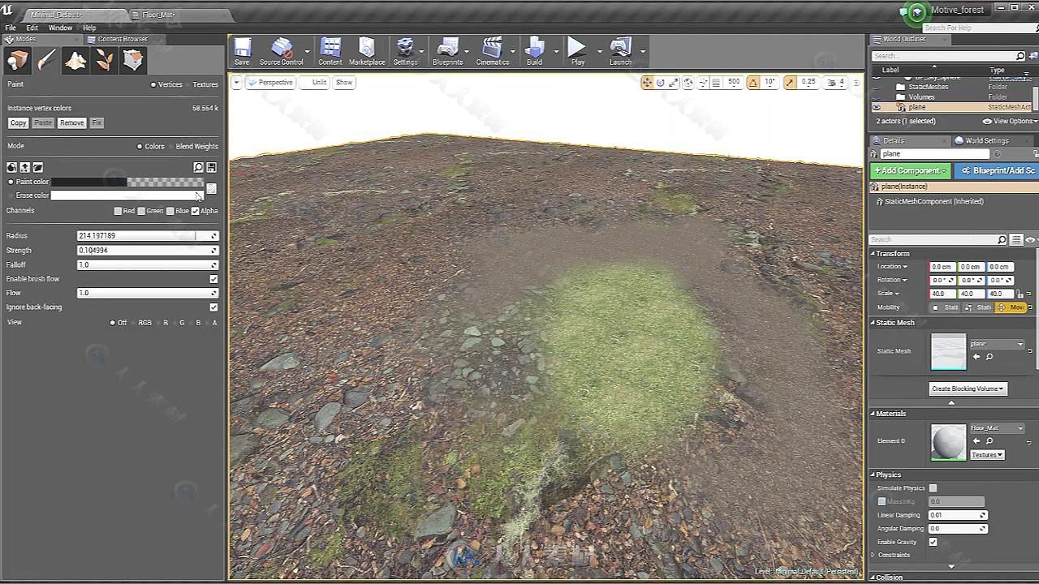Enable the Simulate Physics checkbox
This screenshot has height=584, width=1039.
933,488
